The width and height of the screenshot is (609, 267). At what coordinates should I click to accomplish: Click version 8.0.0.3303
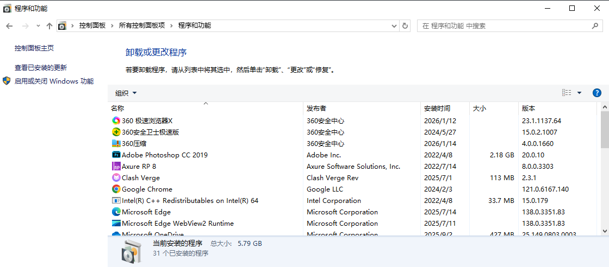click(x=538, y=166)
